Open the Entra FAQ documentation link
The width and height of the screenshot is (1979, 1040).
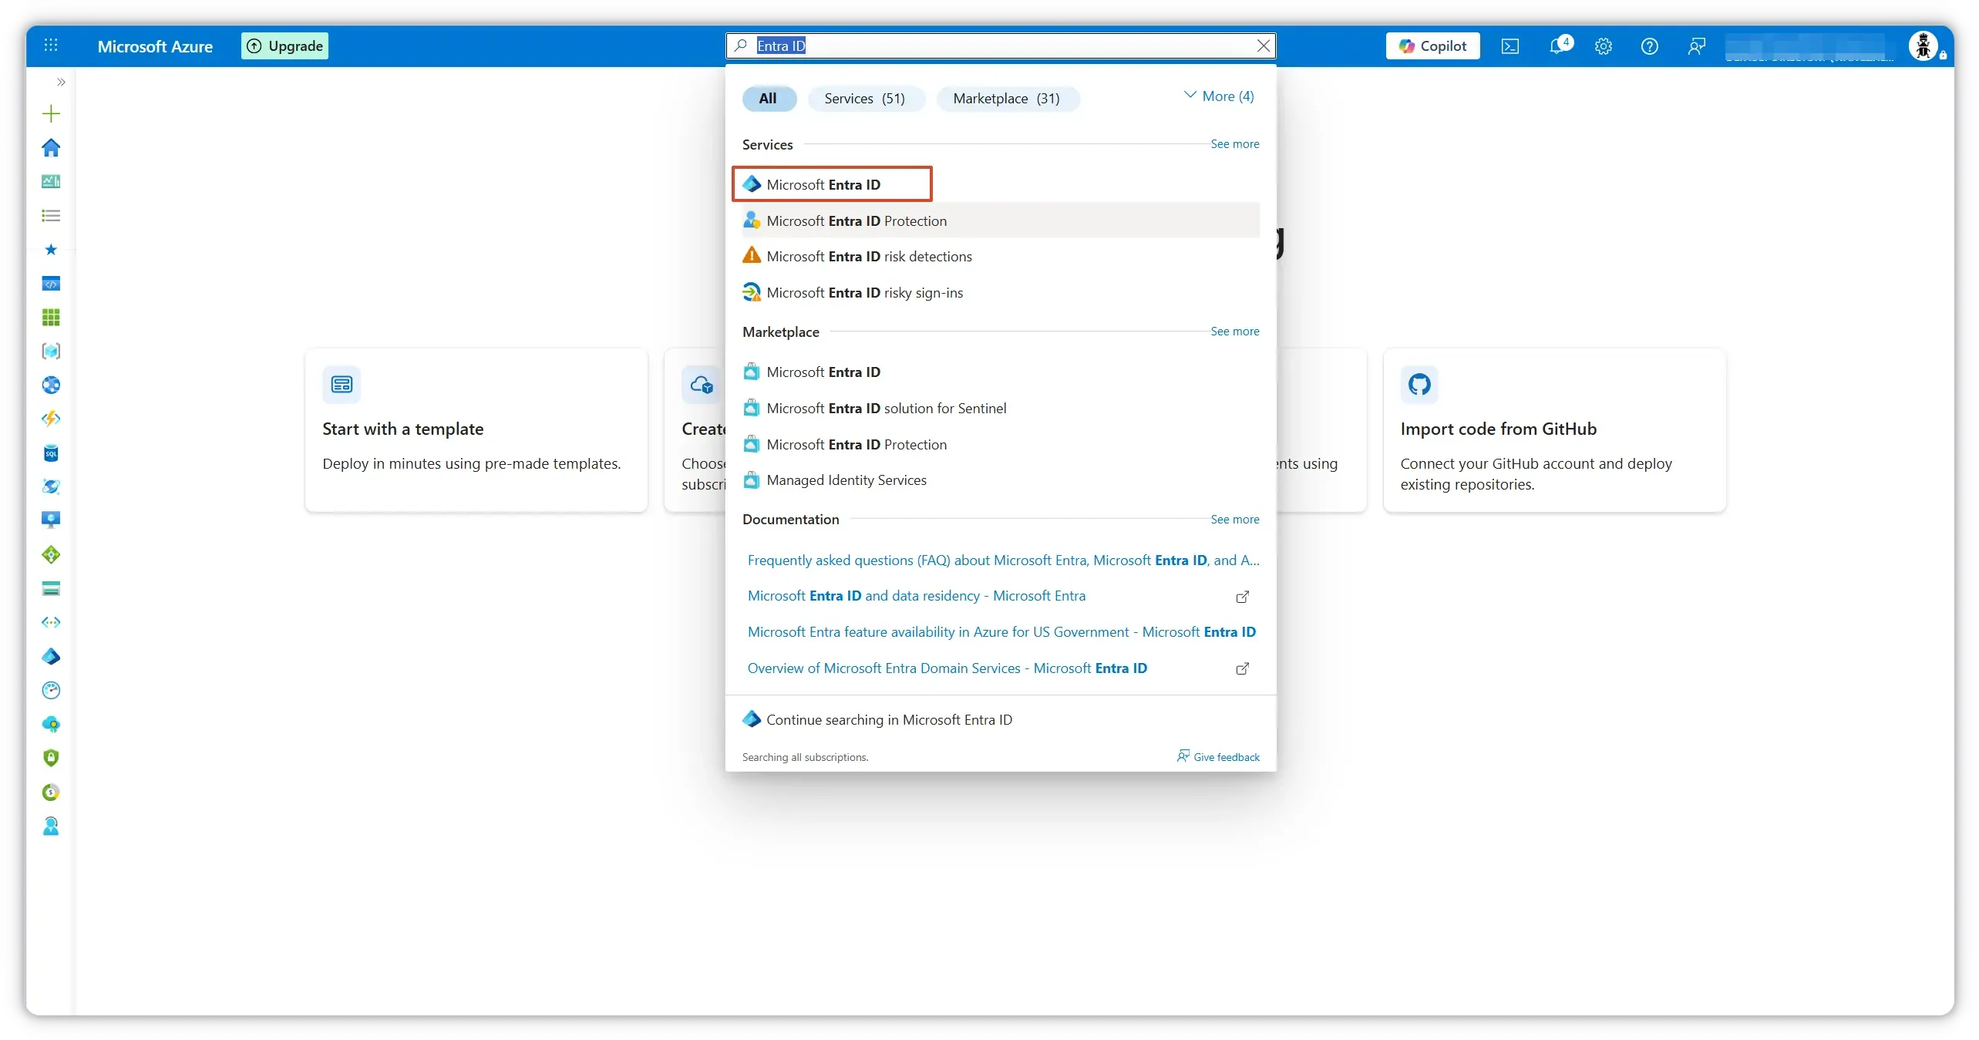1003,560
